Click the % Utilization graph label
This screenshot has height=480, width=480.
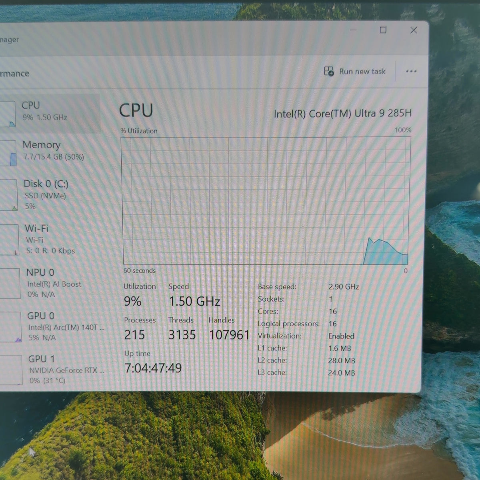(x=139, y=131)
